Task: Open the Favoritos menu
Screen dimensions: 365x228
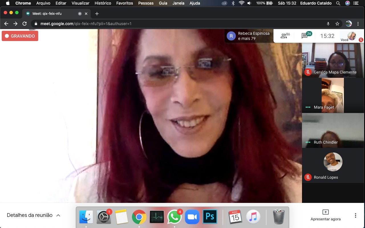Action: coord(125,3)
